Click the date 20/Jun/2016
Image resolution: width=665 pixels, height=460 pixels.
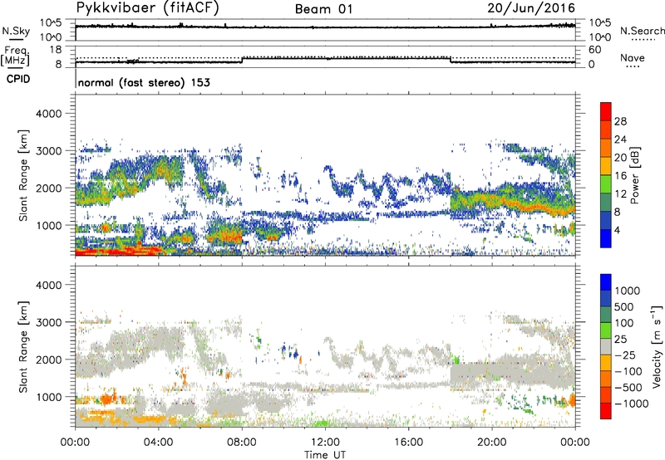pyautogui.click(x=531, y=8)
